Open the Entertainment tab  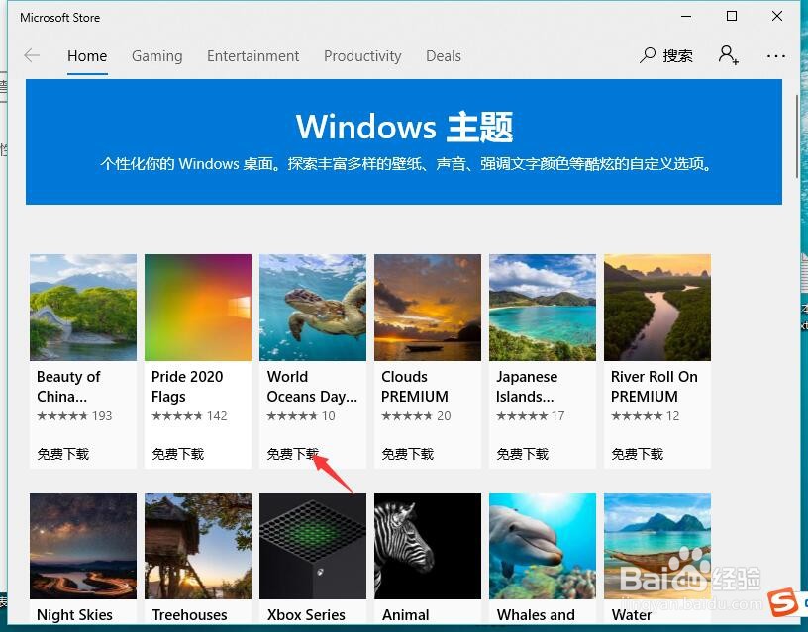coord(253,56)
